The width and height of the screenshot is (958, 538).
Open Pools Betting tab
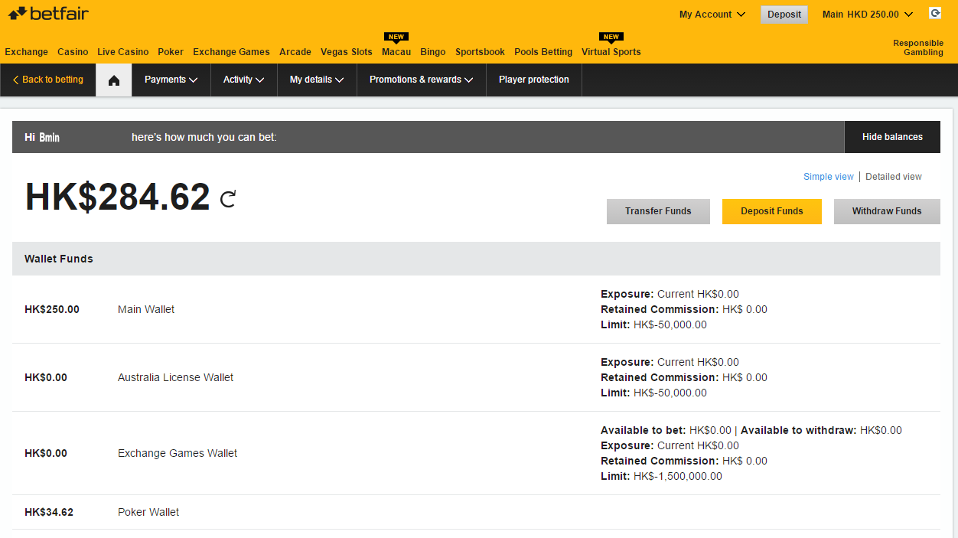coord(543,52)
